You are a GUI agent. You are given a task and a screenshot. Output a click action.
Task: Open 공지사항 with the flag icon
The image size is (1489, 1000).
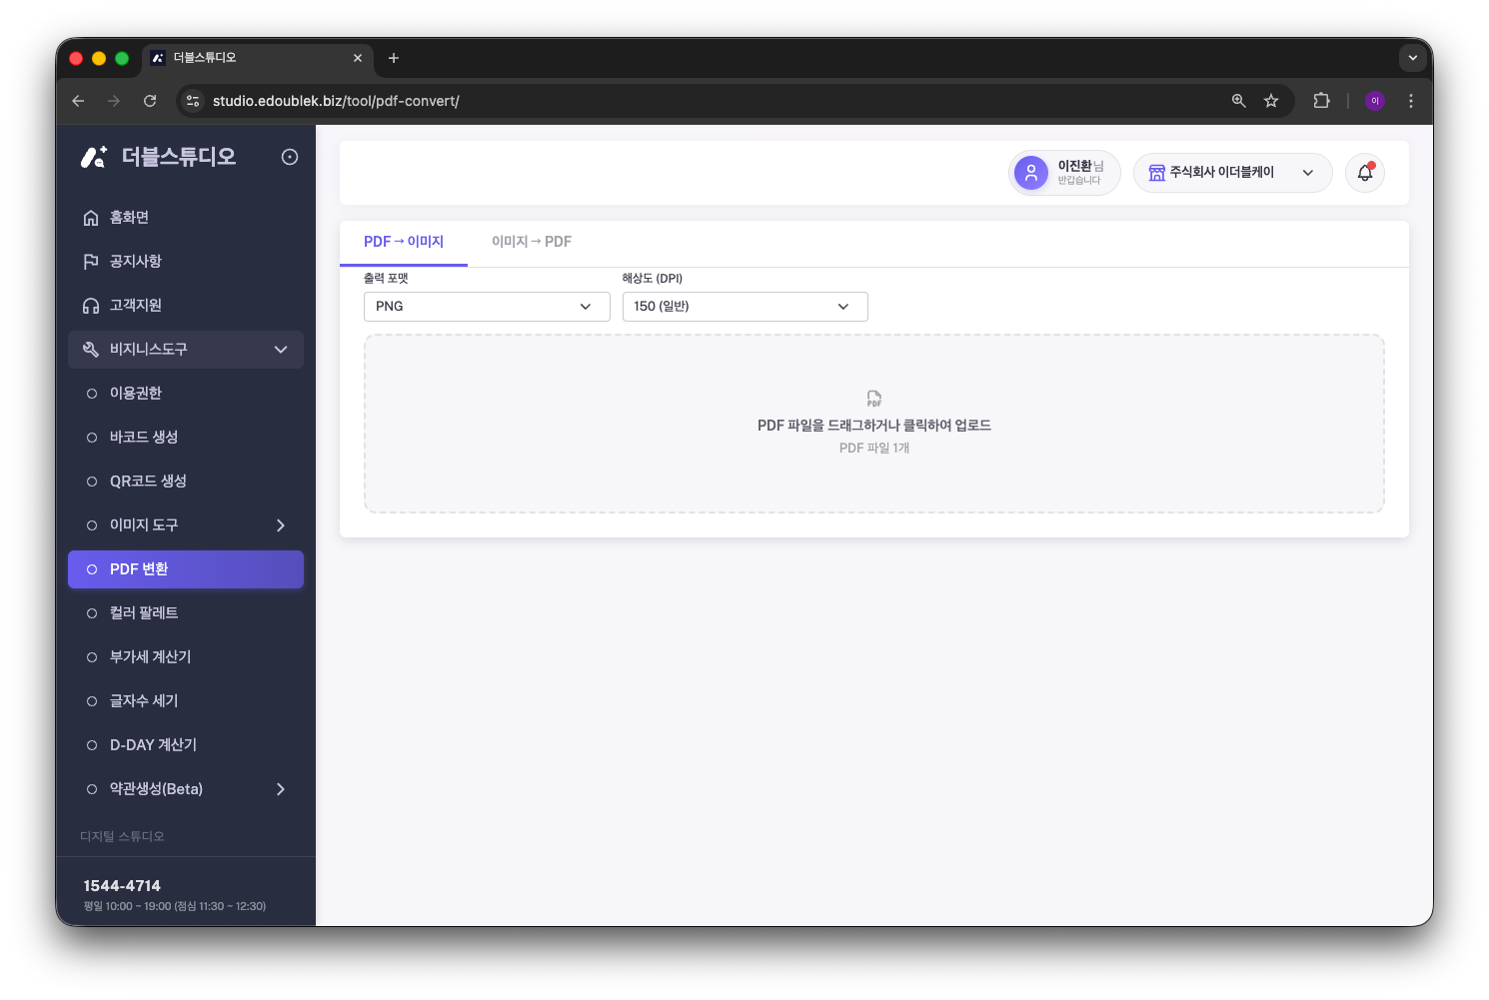(186, 262)
